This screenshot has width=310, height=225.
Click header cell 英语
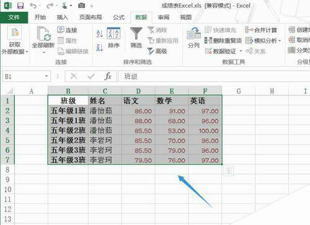(205, 101)
